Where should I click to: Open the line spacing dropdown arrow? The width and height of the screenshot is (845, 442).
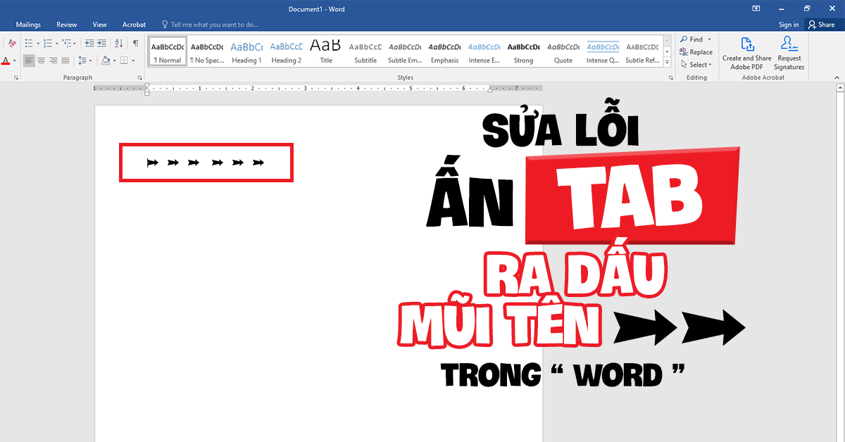click(x=92, y=60)
